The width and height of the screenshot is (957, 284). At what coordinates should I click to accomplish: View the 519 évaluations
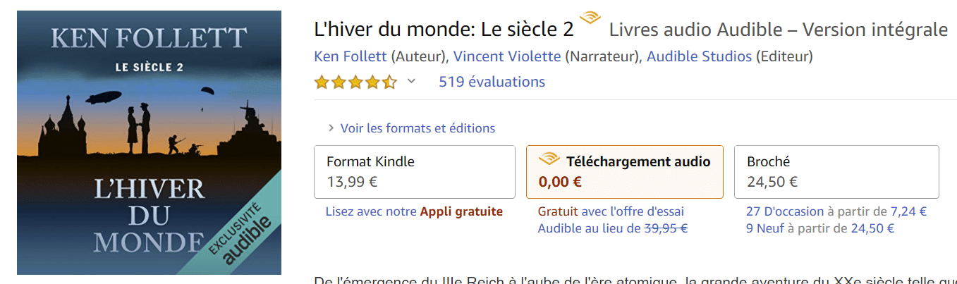[492, 82]
